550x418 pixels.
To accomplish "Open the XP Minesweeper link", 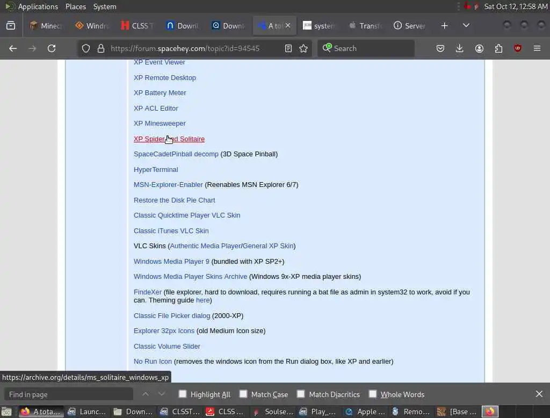I will coord(160,124).
